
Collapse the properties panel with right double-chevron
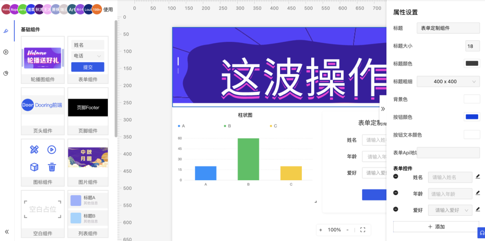383,109
